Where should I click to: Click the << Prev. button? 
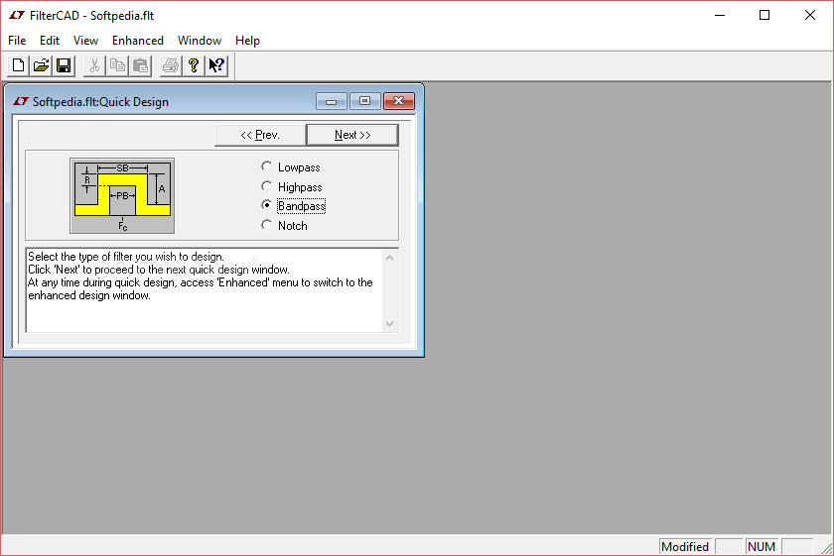coord(260,135)
